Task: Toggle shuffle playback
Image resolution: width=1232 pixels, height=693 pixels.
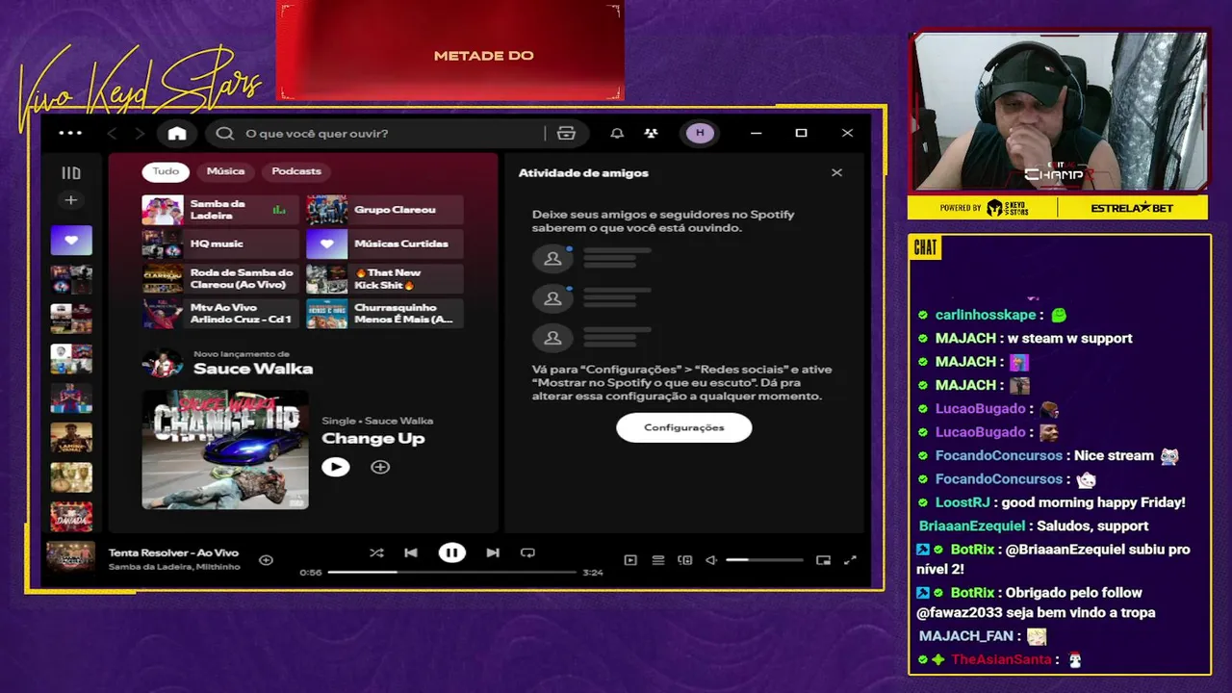Action: [376, 552]
